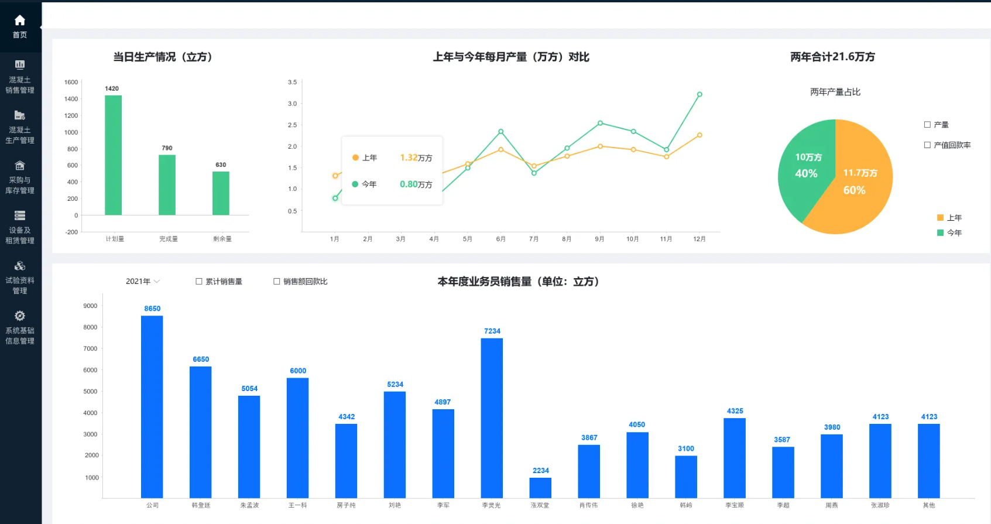
Task: Open 系统基础信息管理 gear icon
Action: click(20, 316)
